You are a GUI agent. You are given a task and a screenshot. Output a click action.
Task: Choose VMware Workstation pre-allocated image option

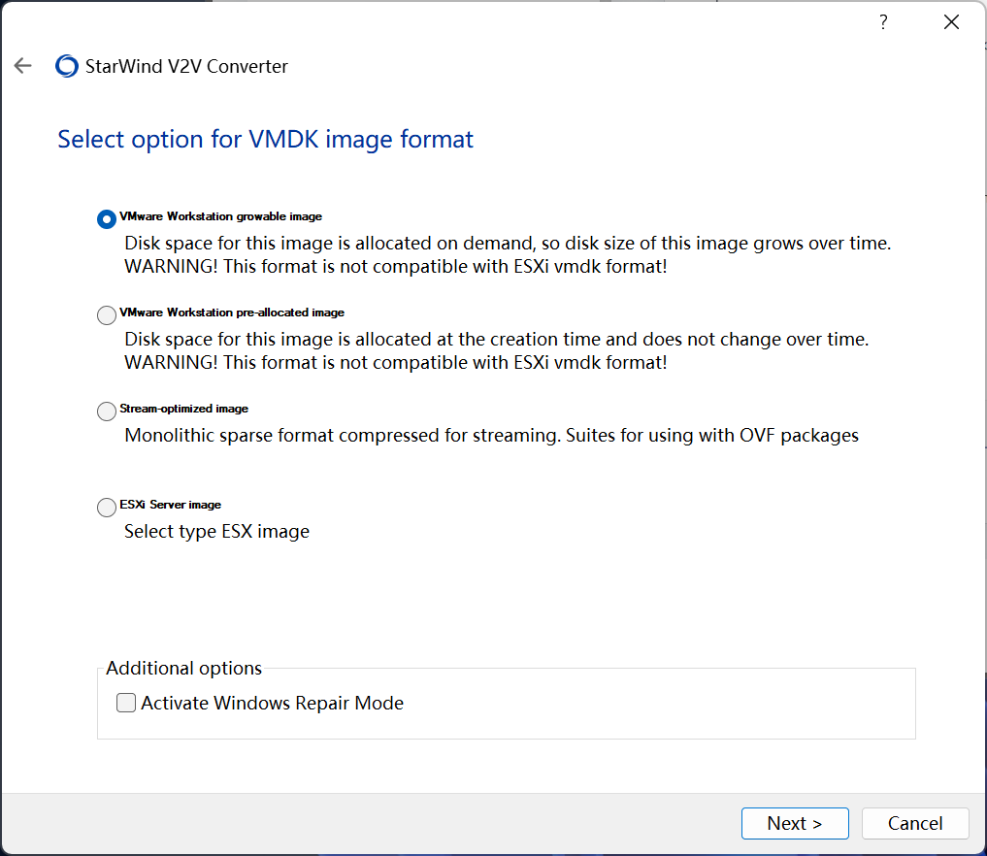[x=107, y=315]
